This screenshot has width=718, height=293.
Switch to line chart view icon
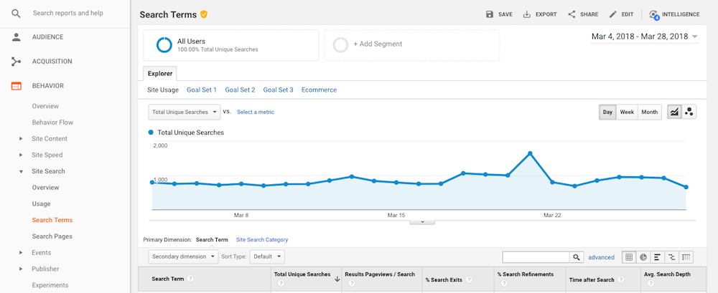[674, 112]
